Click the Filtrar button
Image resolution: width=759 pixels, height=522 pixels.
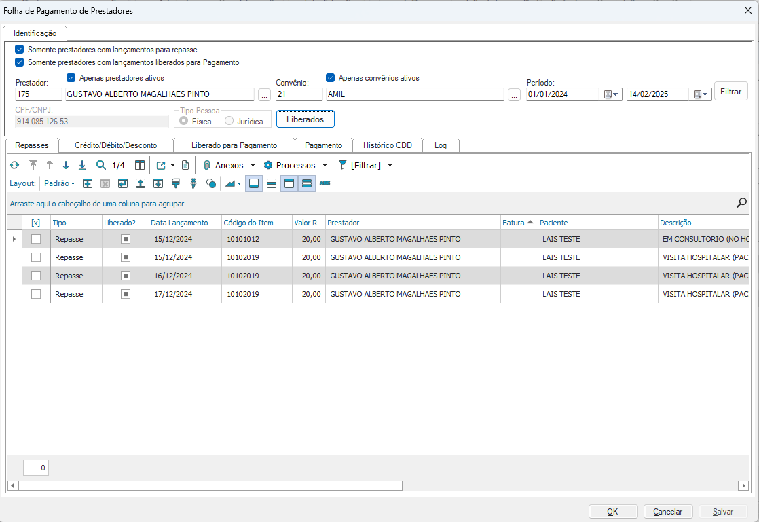731,92
